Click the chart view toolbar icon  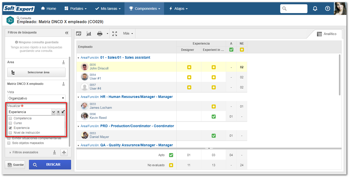[x=89, y=33]
